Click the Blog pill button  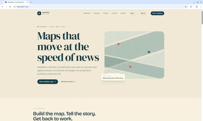pos(132,13)
